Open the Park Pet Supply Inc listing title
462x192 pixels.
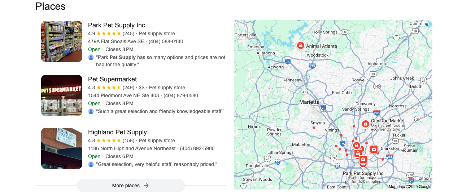116,25
